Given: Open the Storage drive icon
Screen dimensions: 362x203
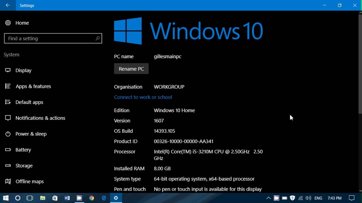Looking at the screenshot, I should point(8,166).
